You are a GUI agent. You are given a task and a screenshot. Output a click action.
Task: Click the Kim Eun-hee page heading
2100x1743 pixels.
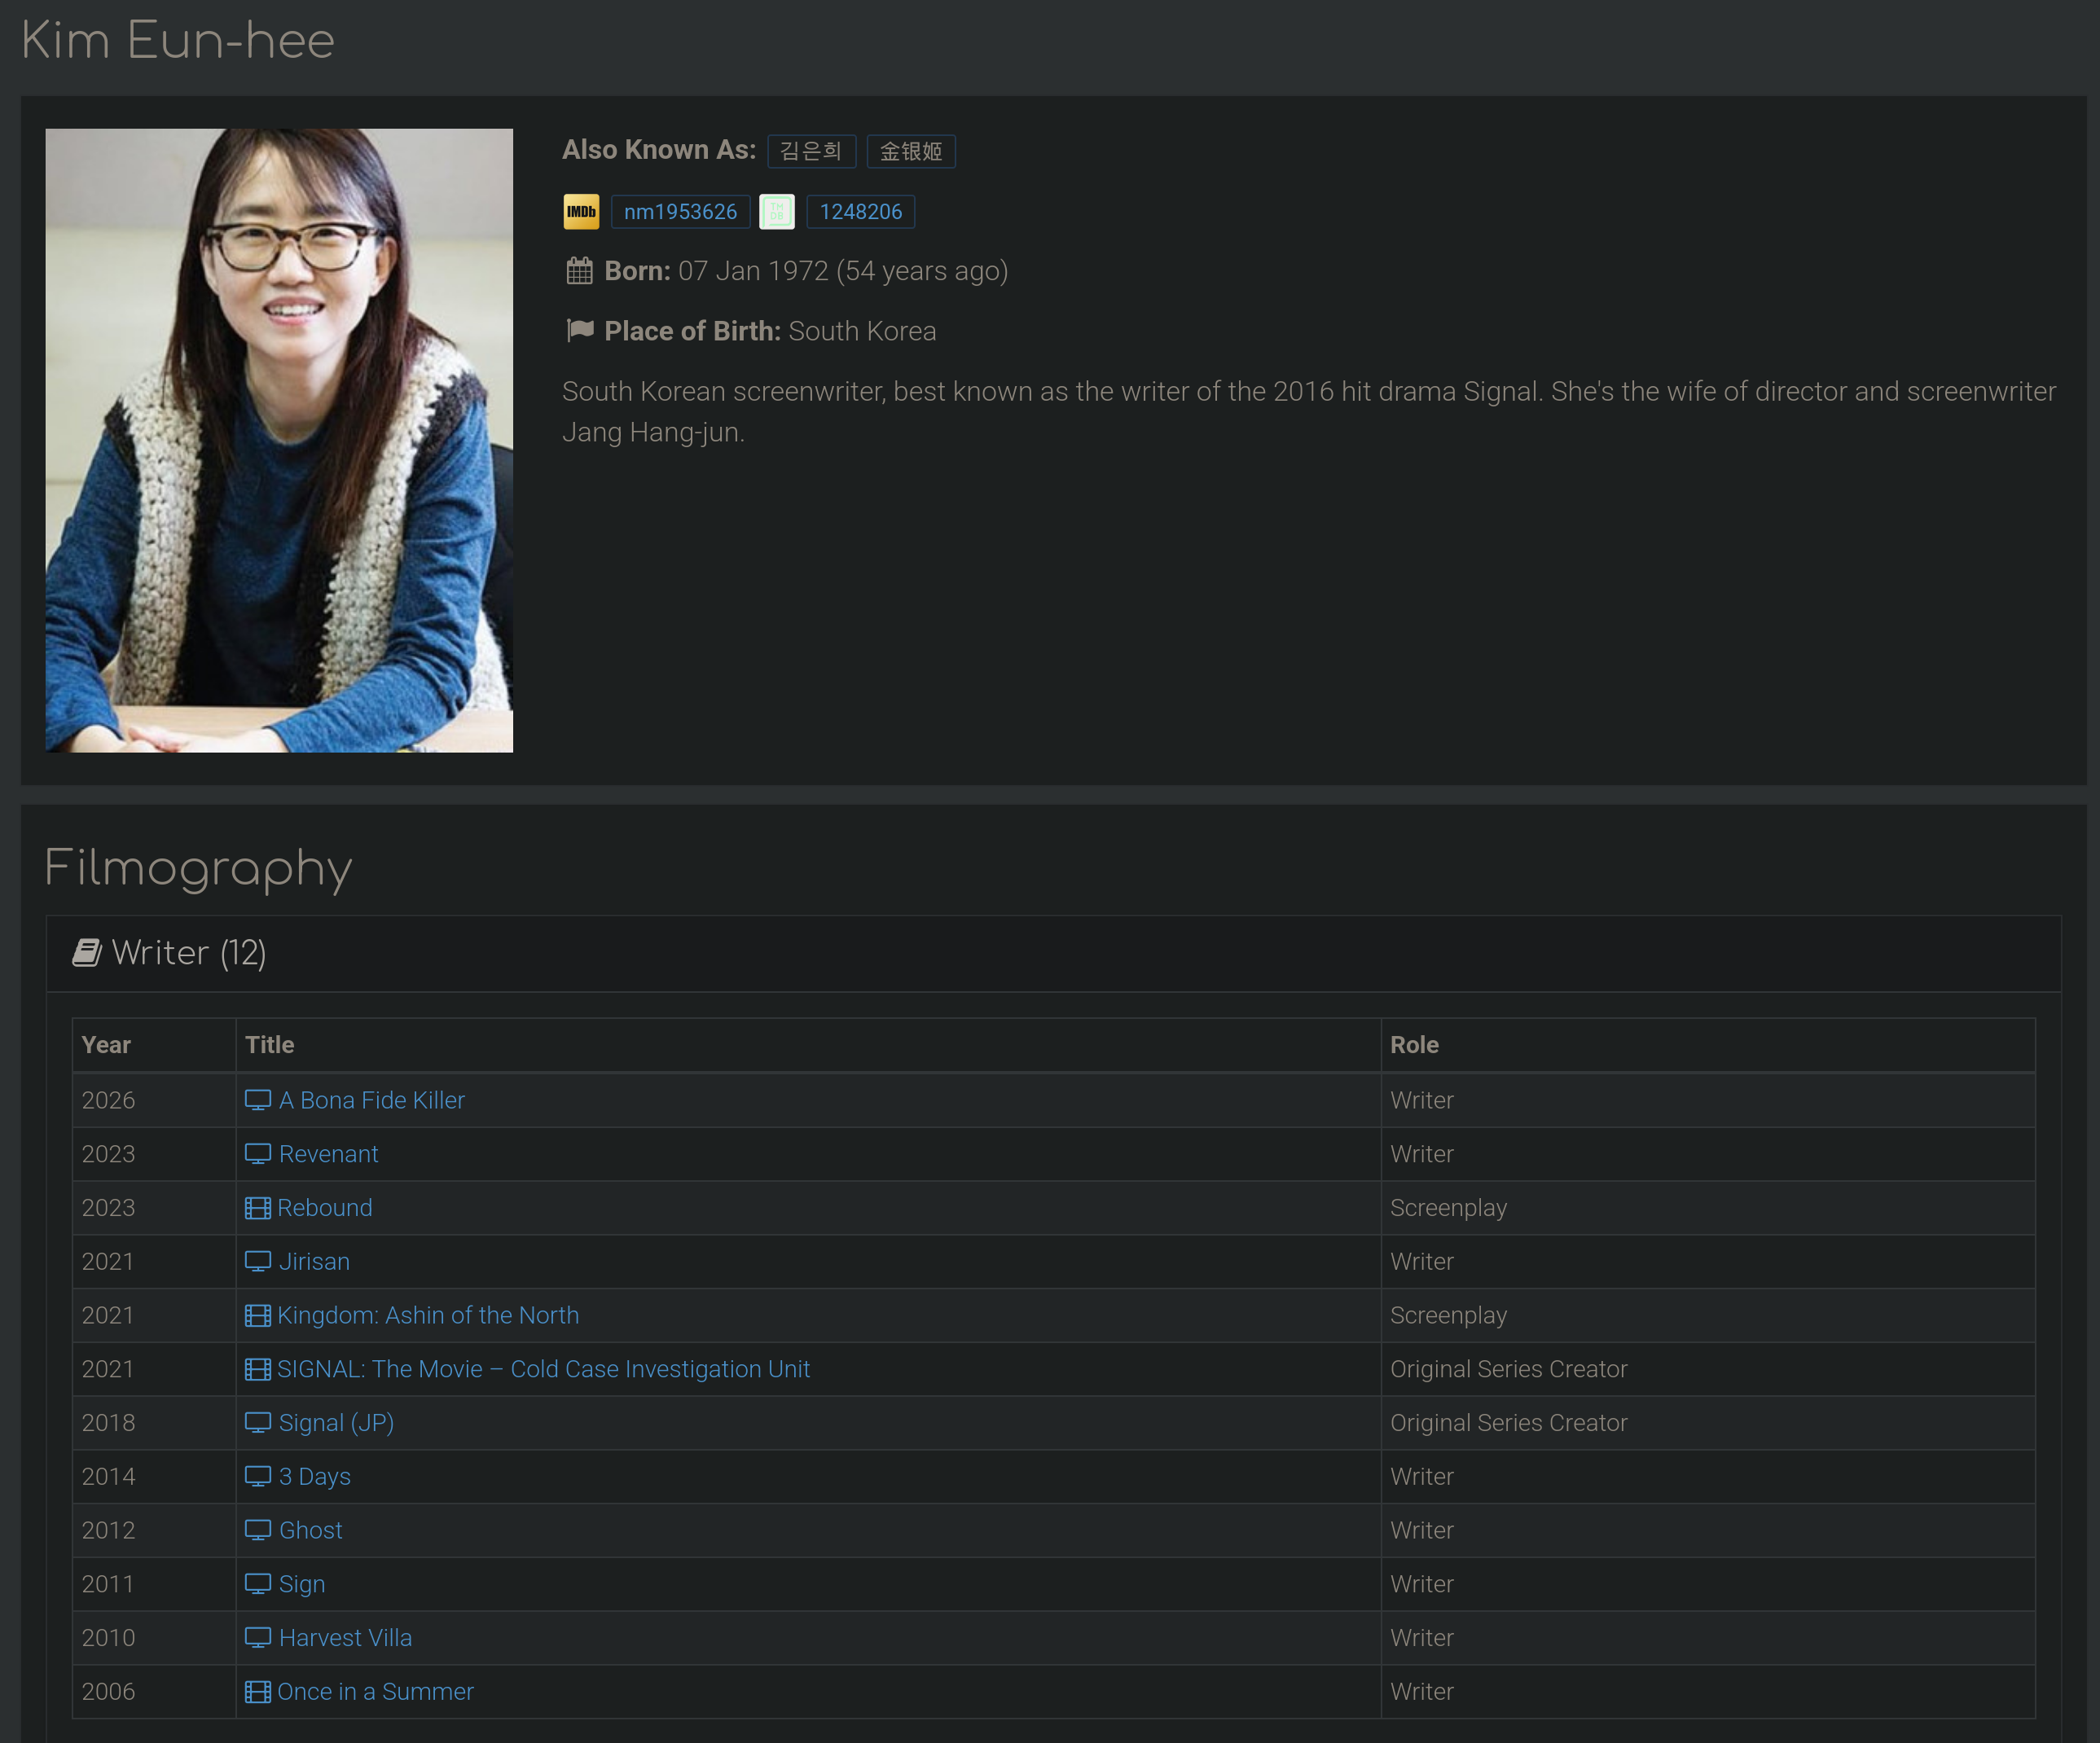coord(178,41)
